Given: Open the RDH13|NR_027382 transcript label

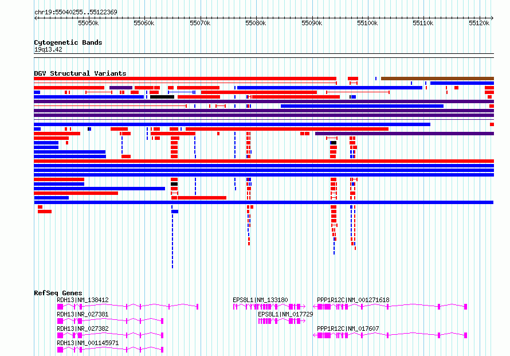Looking at the screenshot, I should [83, 328].
